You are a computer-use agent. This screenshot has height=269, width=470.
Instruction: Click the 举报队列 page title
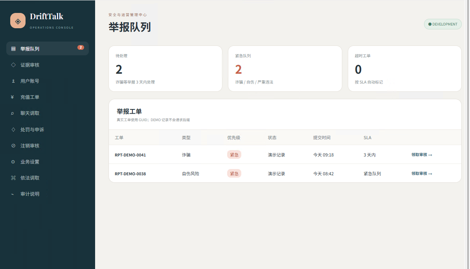coord(130,27)
